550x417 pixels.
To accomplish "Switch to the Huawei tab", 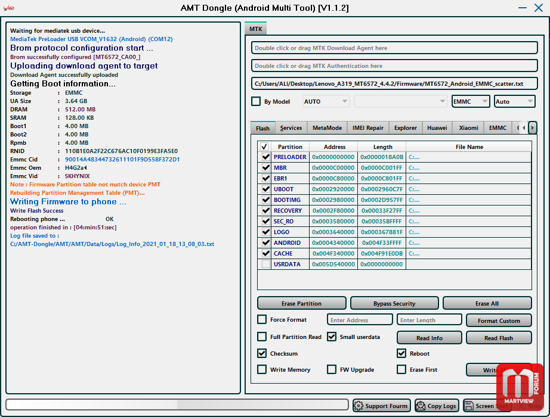I will click(437, 128).
